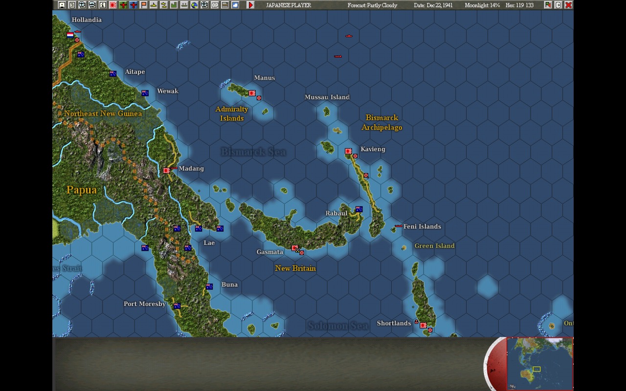Click the Madang map label
The width and height of the screenshot is (626, 391).
point(191,169)
